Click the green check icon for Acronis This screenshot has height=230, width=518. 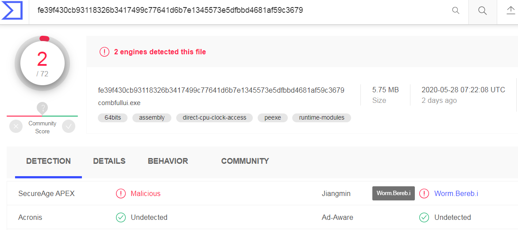tap(121, 218)
